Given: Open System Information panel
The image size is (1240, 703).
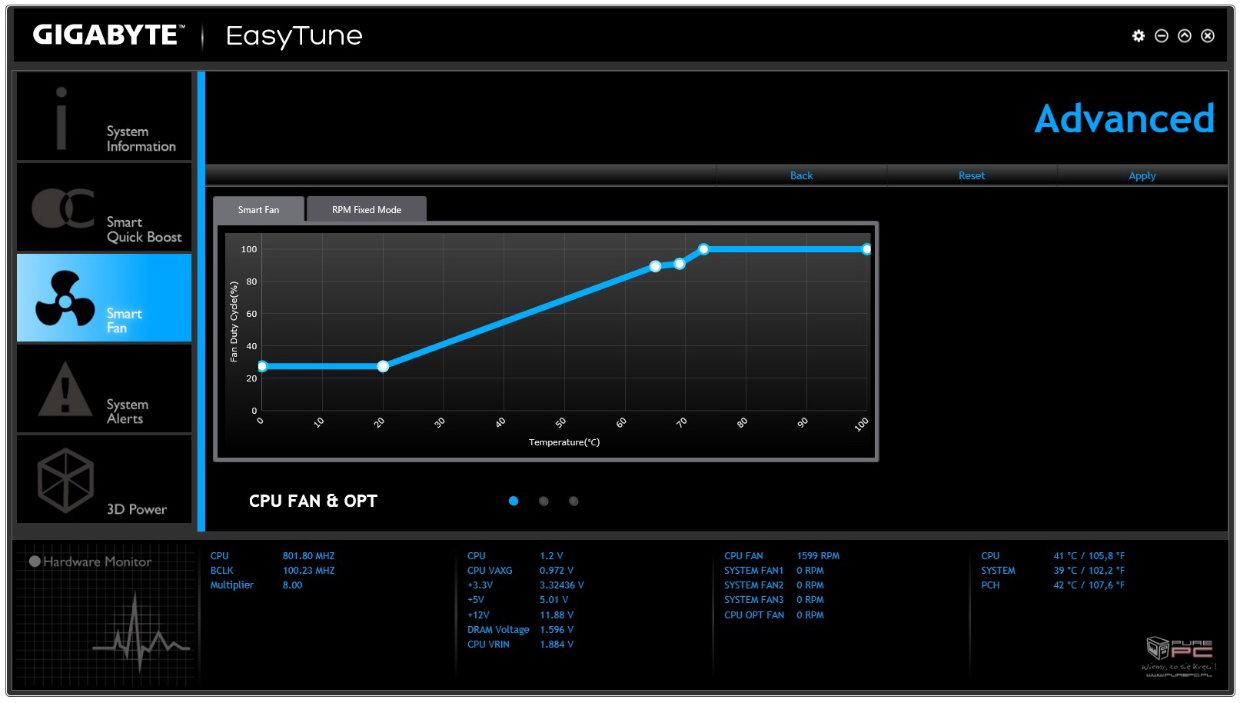Looking at the screenshot, I should coord(105,116).
